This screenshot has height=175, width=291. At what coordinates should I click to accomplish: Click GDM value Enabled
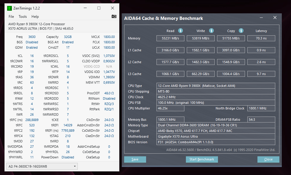32,48
